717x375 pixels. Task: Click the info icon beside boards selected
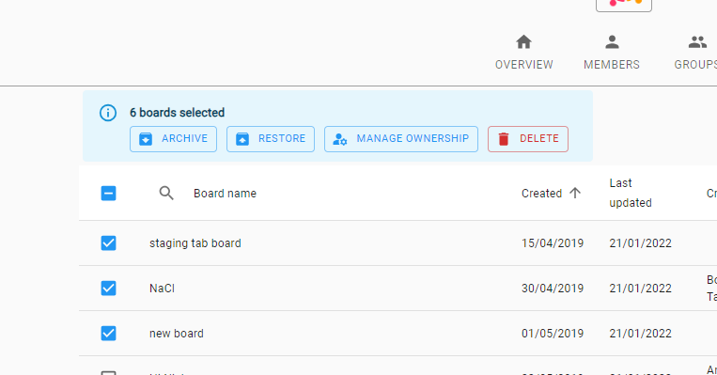[108, 113]
